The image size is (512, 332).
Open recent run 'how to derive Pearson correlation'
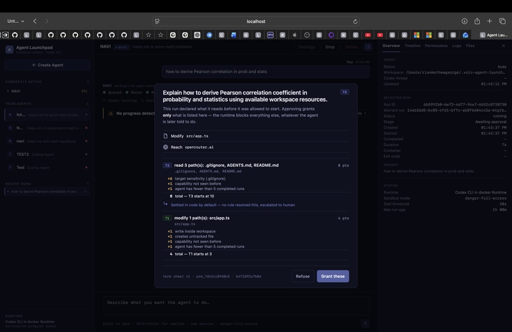[x=48, y=192]
